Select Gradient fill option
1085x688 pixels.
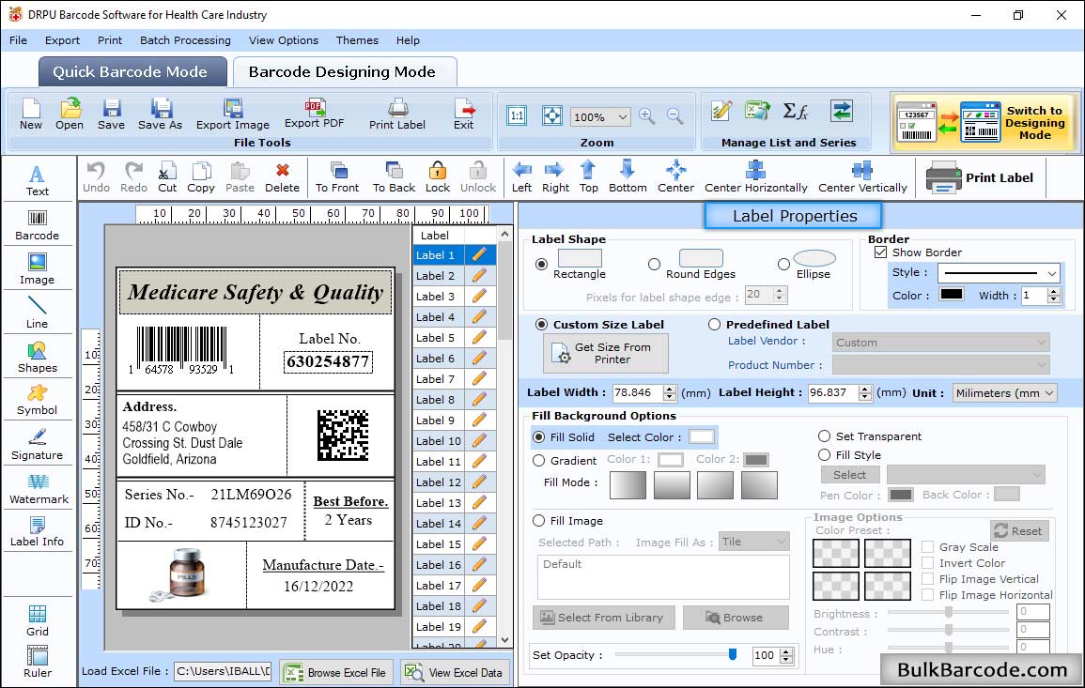click(538, 461)
